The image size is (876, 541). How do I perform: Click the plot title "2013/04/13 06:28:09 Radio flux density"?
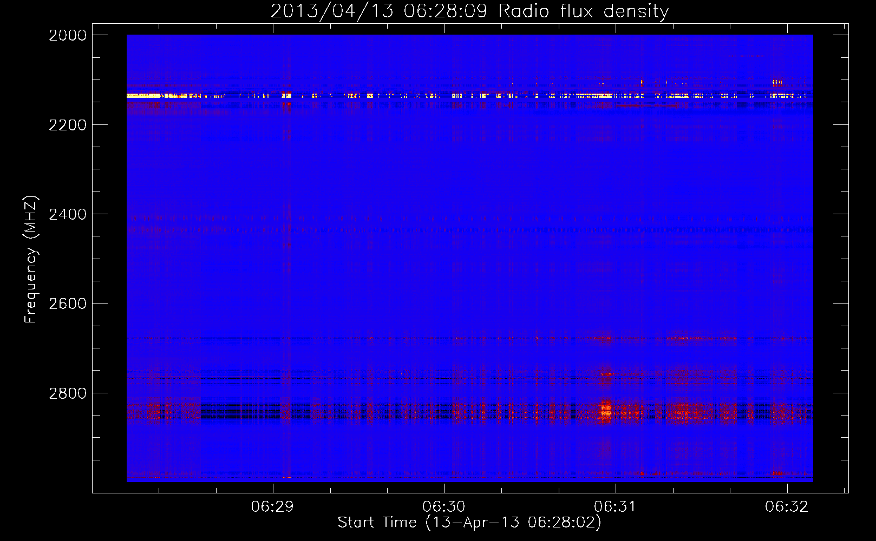coord(469,11)
